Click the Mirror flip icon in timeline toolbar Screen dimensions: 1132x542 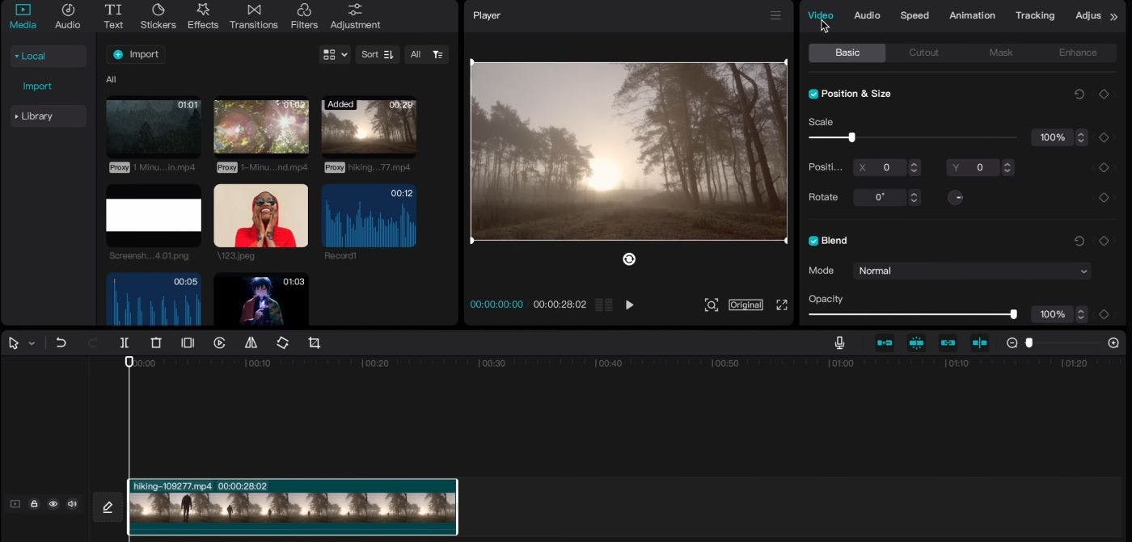251,343
